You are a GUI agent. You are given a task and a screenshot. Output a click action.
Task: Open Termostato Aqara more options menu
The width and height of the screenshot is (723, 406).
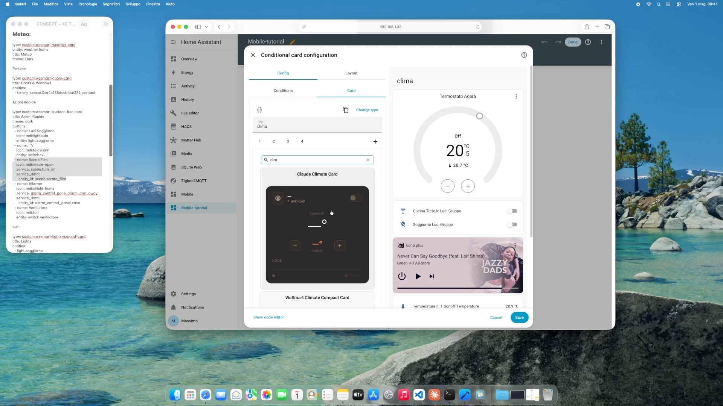point(516,97)
